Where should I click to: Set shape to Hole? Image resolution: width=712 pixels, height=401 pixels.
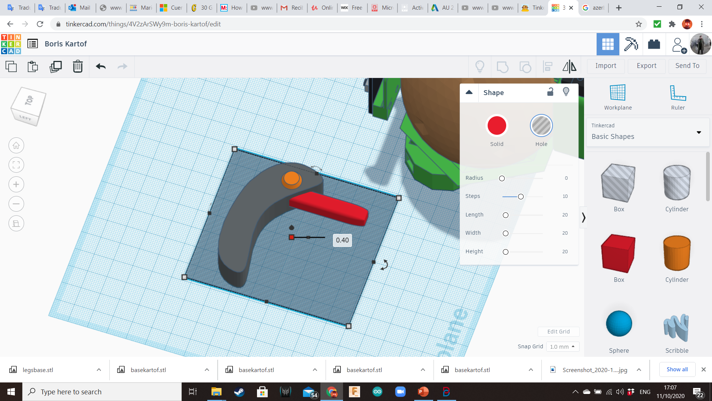click(x=541, y=126)
